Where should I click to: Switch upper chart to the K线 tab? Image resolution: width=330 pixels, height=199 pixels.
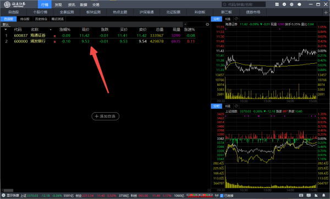tap(228, 19)
